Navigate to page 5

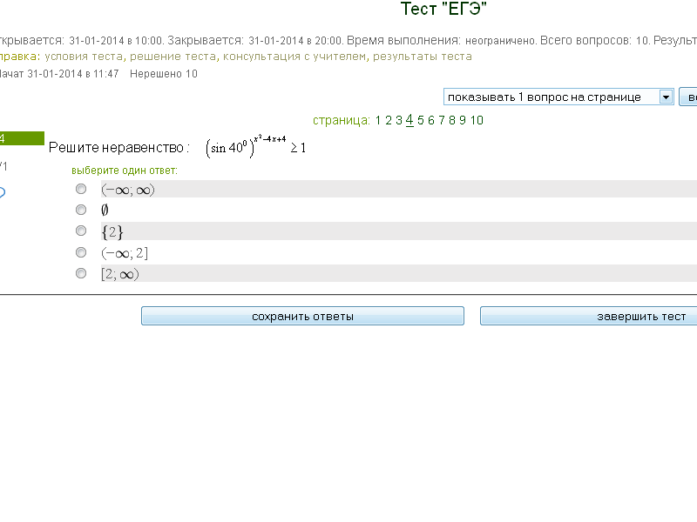[421, 120]
